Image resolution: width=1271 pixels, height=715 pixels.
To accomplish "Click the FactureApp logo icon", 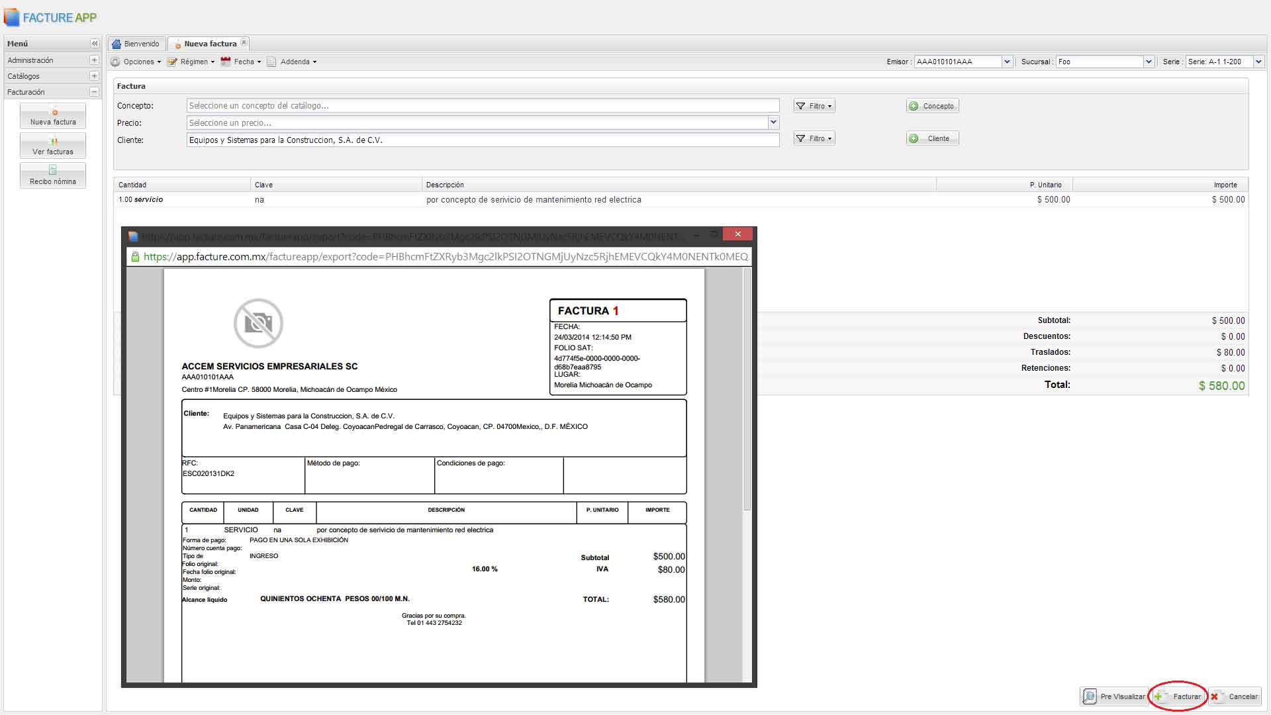I will [x=11, y=17].
